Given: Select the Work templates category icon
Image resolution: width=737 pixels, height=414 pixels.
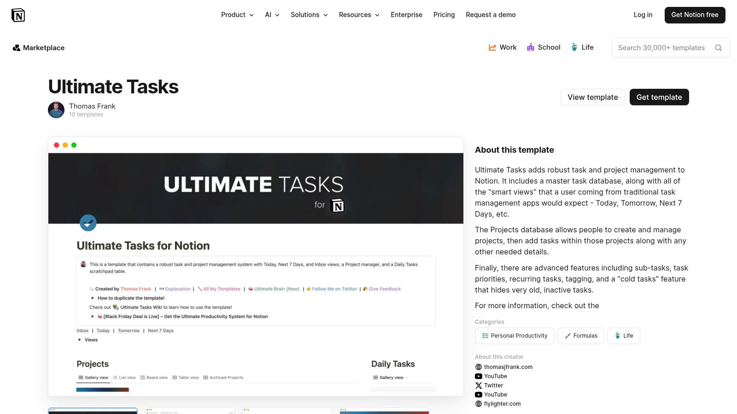Looking at the screenshot, I should click(x=492, y=47).
